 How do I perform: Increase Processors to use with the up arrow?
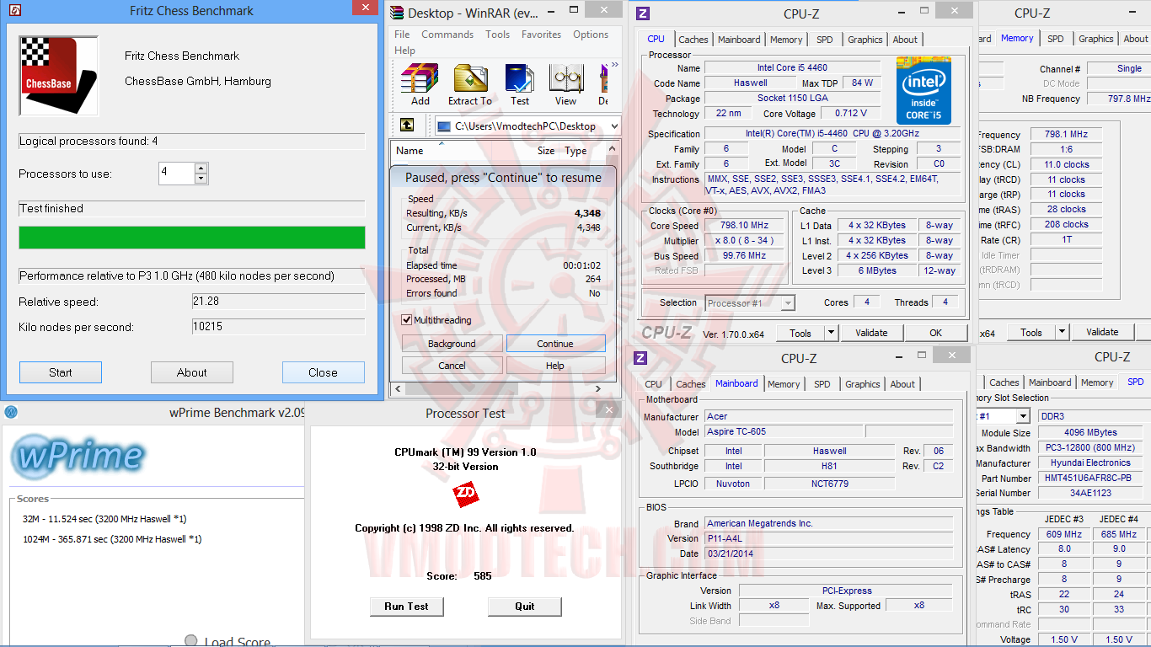[x=201, y=168]
